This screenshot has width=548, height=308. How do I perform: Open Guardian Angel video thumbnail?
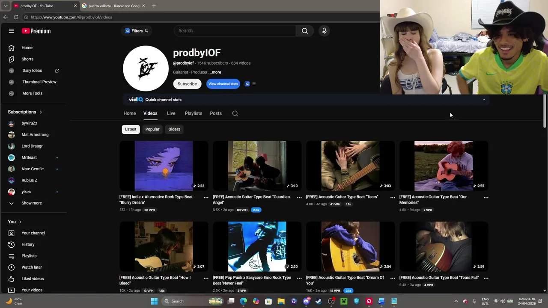pyautogui.click(x=257, y=166)
